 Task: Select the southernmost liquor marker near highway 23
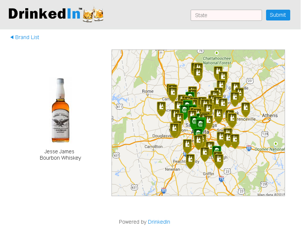(x=219, y=162)
